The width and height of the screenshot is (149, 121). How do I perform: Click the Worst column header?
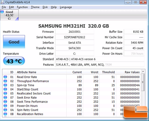(91, 72)
